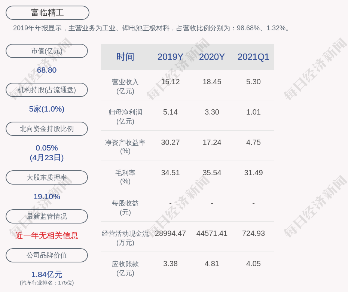Click the 毛利率 row label
Image resolution: width=348 pixels, height=292 pixels.
click(x=125, y=177)
